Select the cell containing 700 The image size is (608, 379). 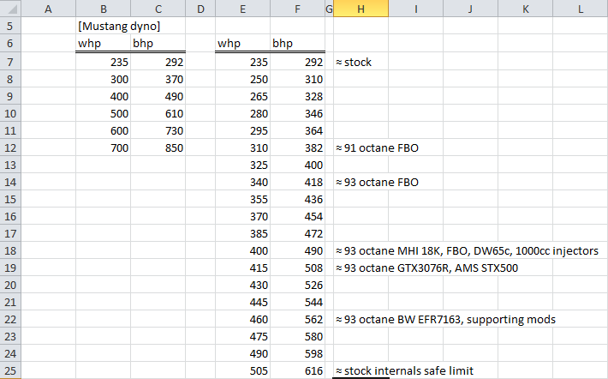point(103,148)
